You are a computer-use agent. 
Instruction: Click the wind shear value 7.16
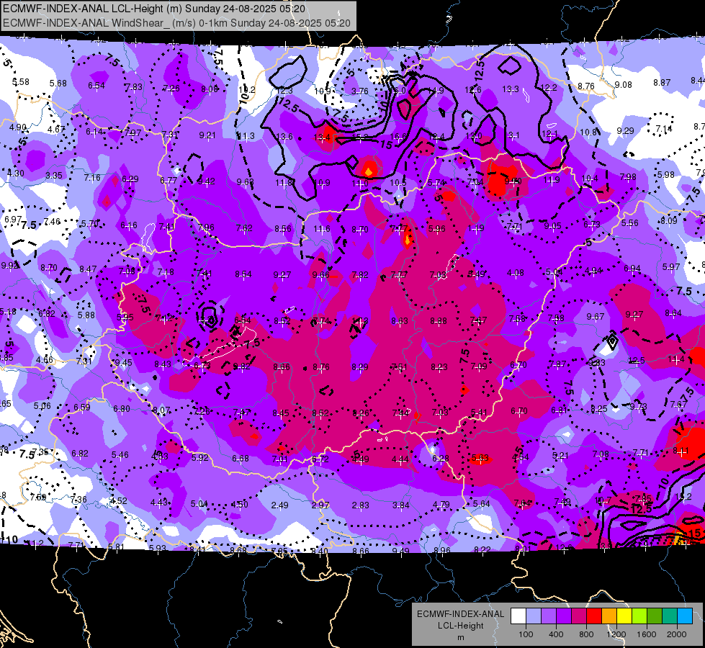pos(92,178)
